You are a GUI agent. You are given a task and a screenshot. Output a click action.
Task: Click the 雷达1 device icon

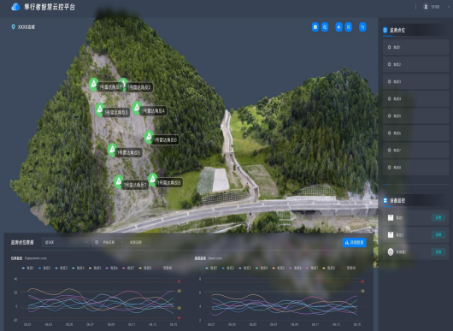pos(391,218)
